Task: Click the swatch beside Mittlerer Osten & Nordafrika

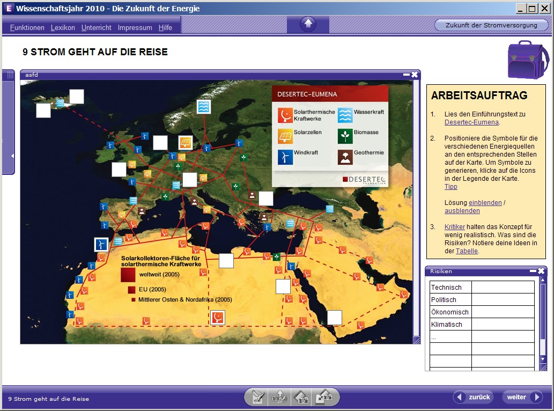Action: (133, 300)
